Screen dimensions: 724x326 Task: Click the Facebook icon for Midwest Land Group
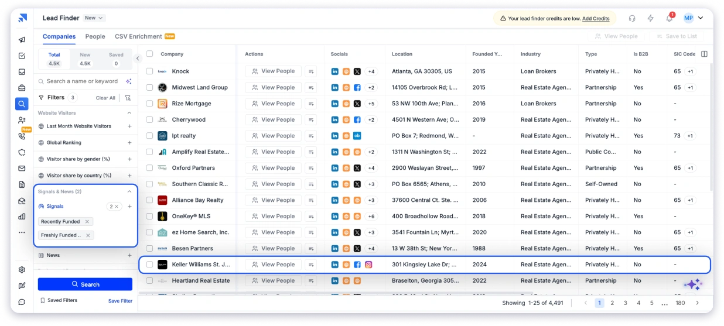click(357, 88)
